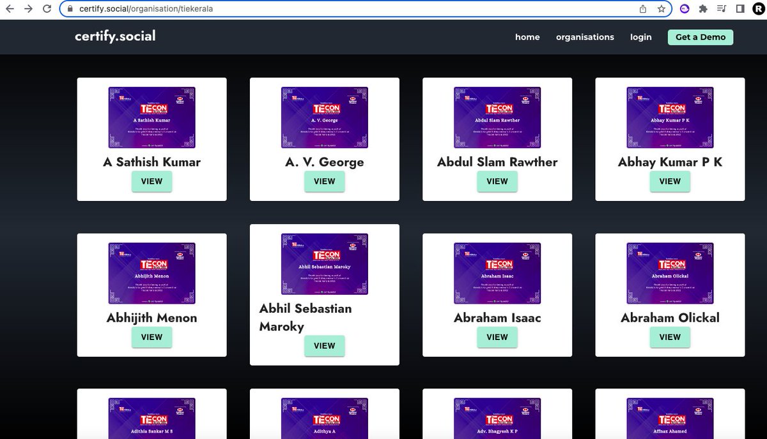Image resolution: width=767 pixels, height=439 pixels.
Task: Click the "Abraham Olickal" name heading
Action: pyautogui.click(x=670, y=318)
